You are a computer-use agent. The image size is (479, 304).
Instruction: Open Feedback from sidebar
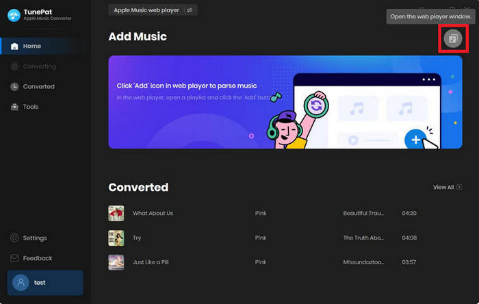(38, 258)
